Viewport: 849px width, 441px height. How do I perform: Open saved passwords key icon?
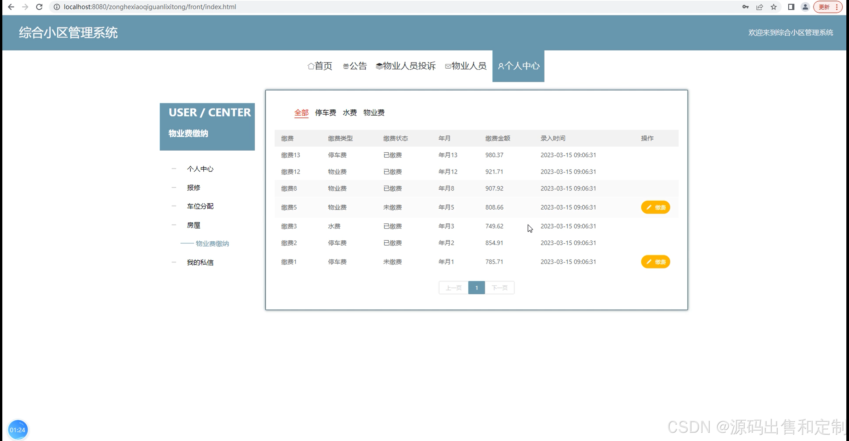coord(745,7)
